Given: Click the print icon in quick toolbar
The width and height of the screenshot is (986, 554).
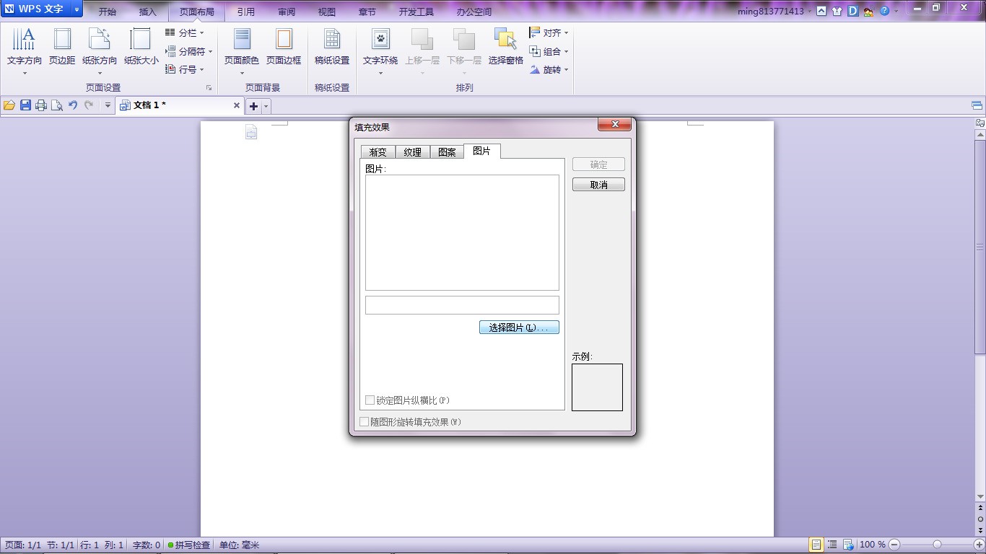Looking at the screenshot, I should [x=41, y=105].
